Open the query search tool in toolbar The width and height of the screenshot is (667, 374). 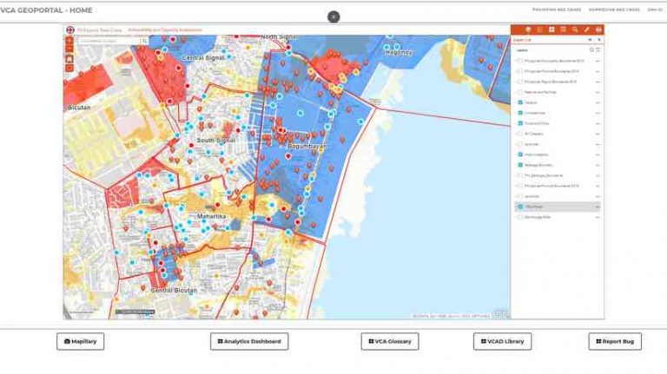click(x=575, y=30)
